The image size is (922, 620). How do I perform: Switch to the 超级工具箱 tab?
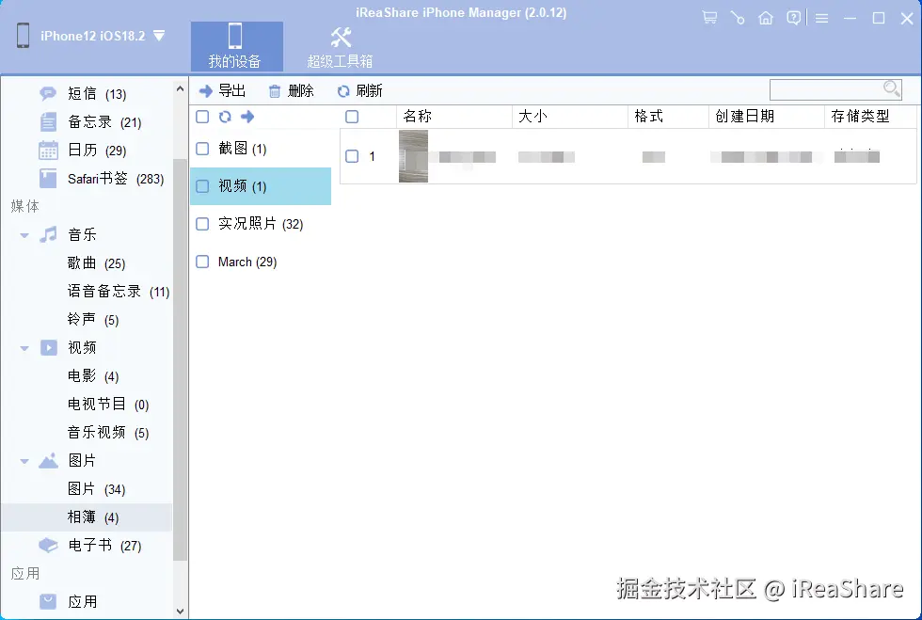(340, 46)
